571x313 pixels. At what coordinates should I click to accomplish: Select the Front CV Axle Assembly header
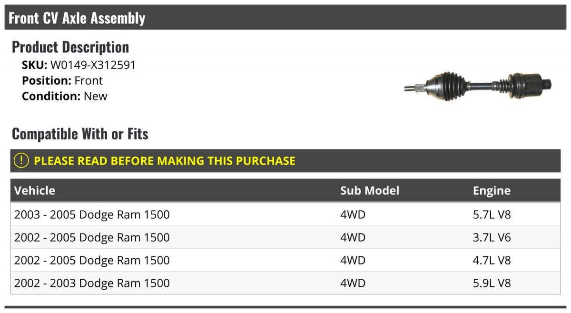click(285, 18)
